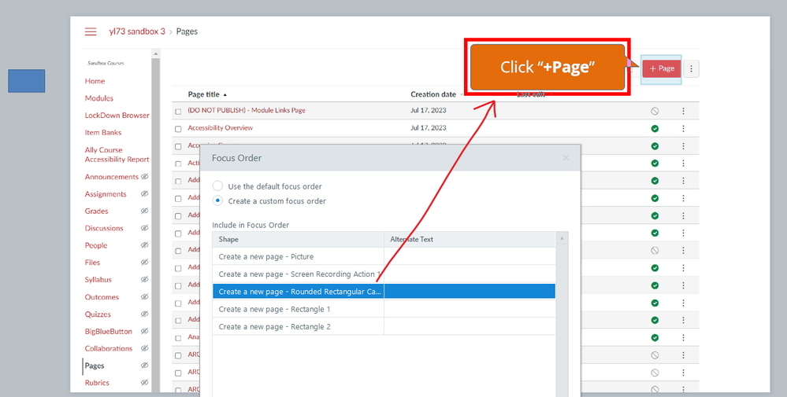The image size is (787, 397).
Task: Click Alternate Text cell for Rectangle 2 row
Action: click(470, 326)
